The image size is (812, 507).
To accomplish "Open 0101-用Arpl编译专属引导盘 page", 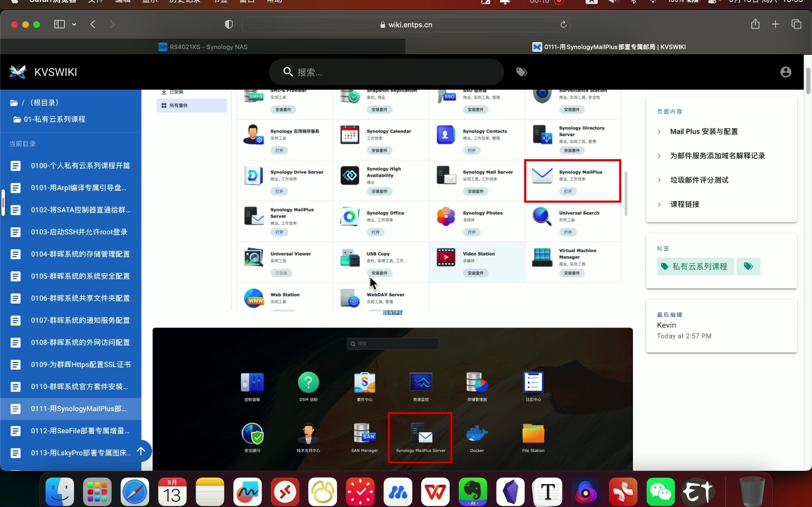I will pos(71,188).
